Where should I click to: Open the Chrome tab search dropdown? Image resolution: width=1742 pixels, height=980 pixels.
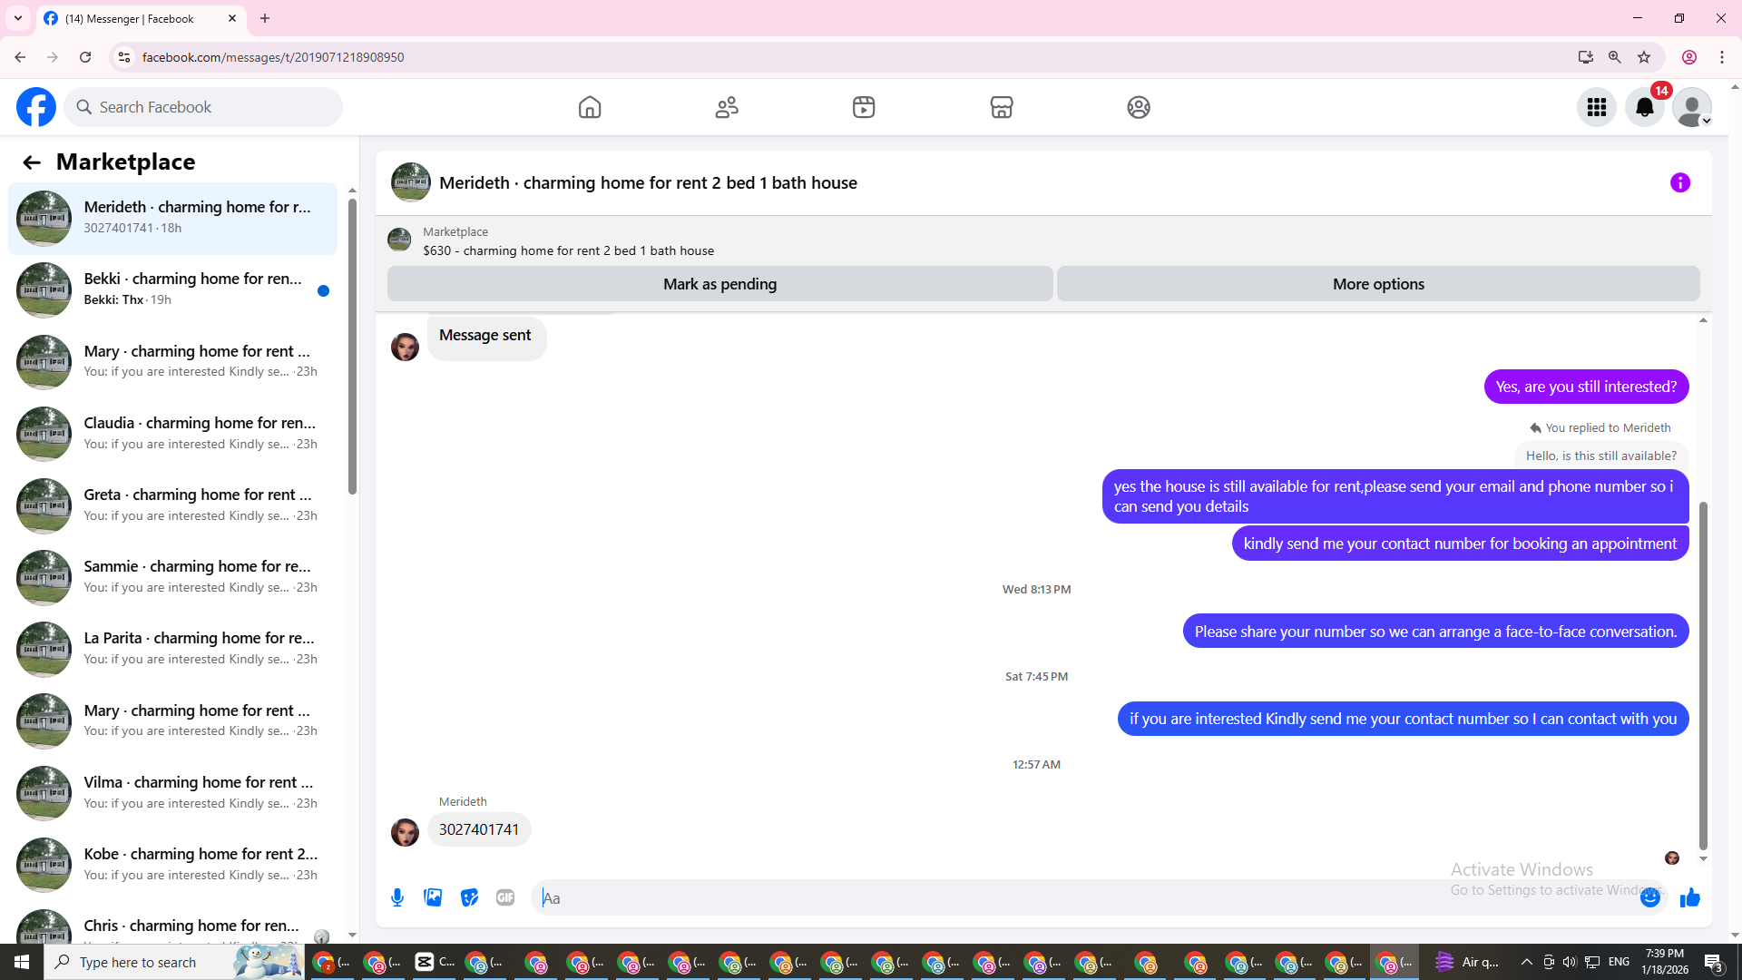point(17,18)
